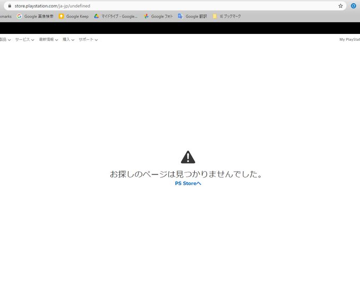Click the お探しのページは見つかりませんでした message
Viewport: 360px width, 282px height.
pyautogui.click(x=186, y=174)
